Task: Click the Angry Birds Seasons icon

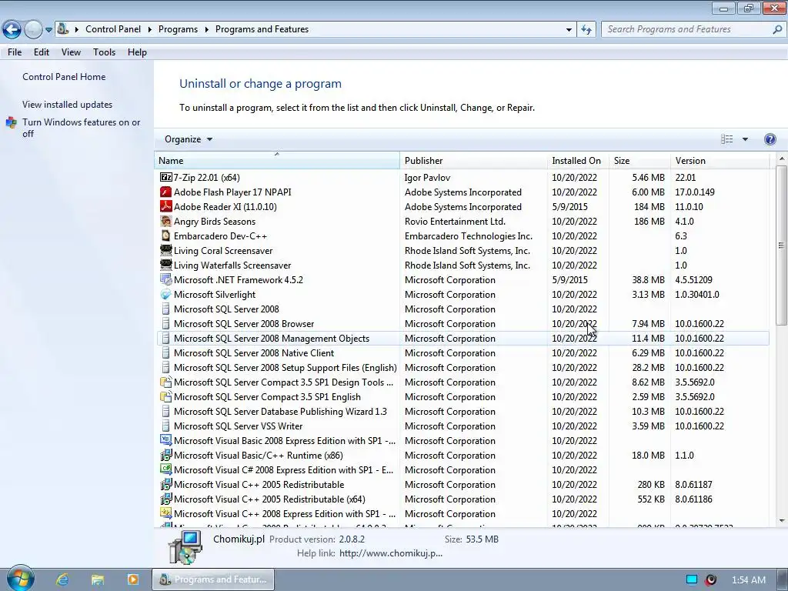Action: [x=166, y=221]
